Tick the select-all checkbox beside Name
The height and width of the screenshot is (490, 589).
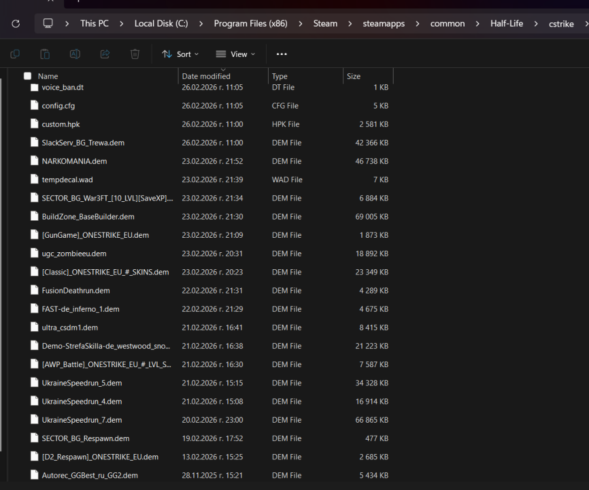(x=27, y=76)
